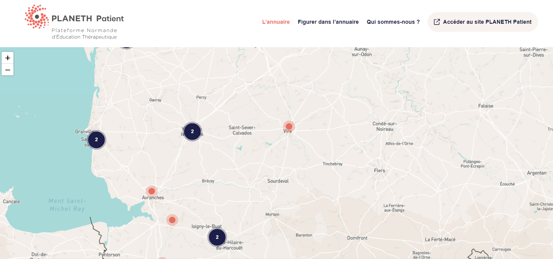Click the Falaise town label

[486, 106]
